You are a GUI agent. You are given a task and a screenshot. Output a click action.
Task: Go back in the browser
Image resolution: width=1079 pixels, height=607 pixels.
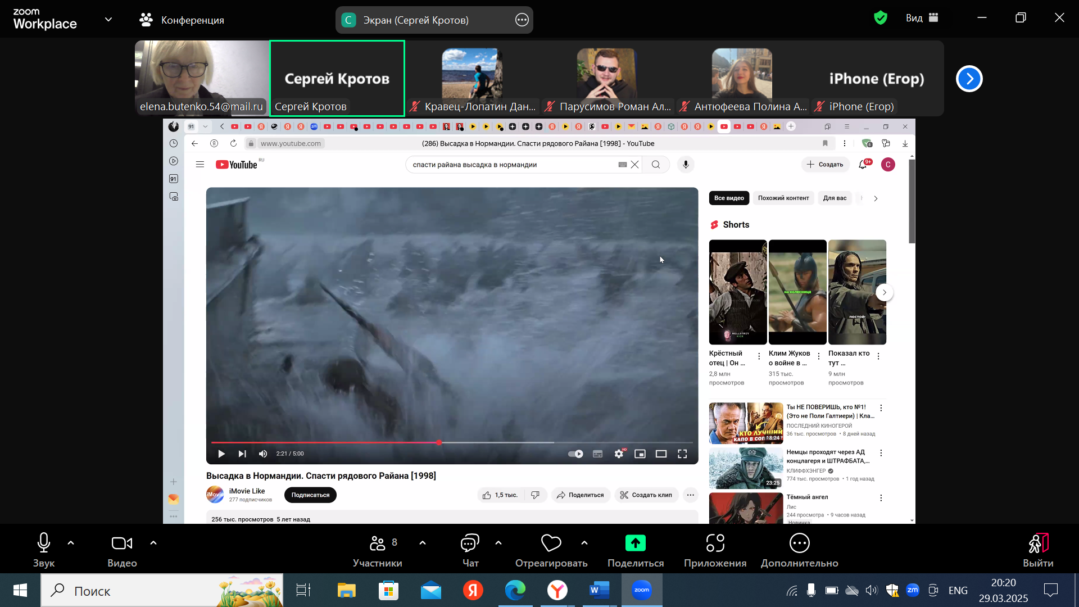pyautogui.click(x=194, y=143)
